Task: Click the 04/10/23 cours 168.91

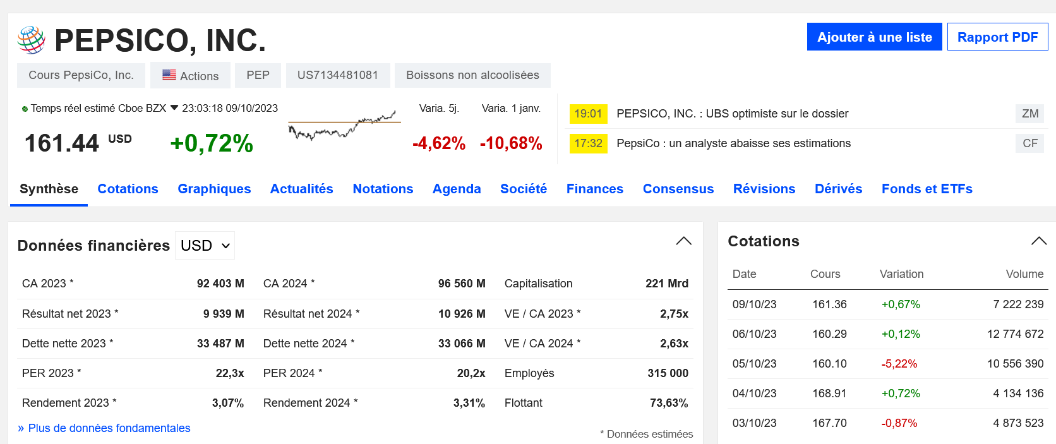Action: (x=829, y=393)
